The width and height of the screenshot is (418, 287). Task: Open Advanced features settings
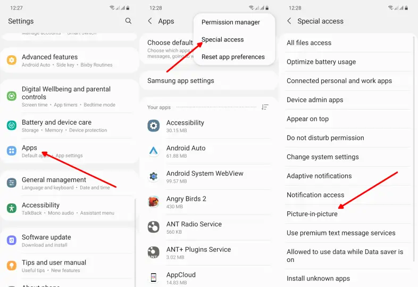(x=69, y=60)
